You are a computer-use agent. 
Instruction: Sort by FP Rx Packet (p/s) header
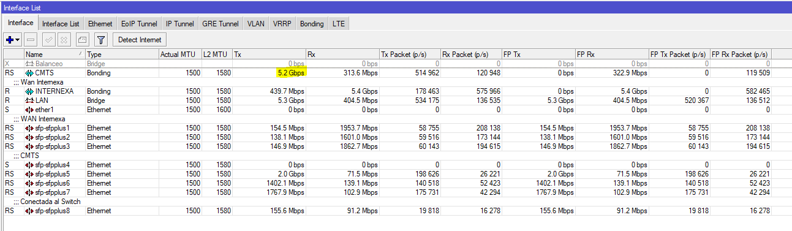pyautogui.click(x=741, y=55)
